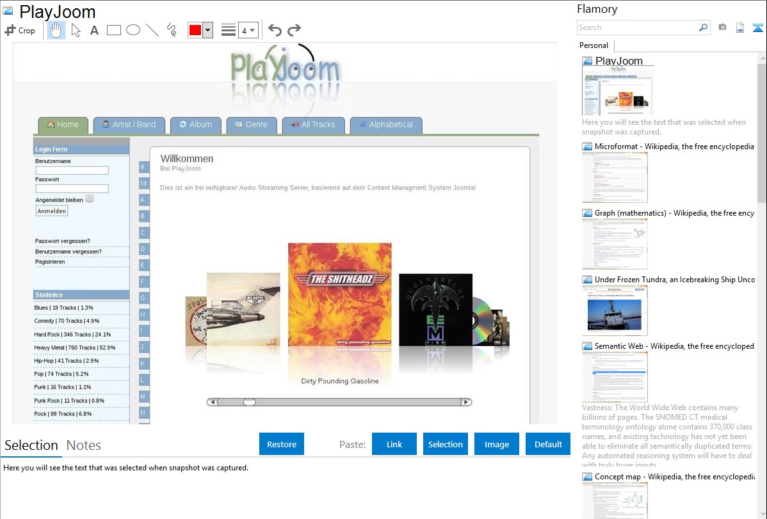Click the Flamory list vertical scrollbar

pos(762,132)
